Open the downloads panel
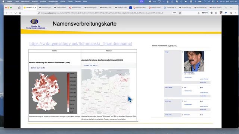239x134 pixels. click(x=198, y=13)
